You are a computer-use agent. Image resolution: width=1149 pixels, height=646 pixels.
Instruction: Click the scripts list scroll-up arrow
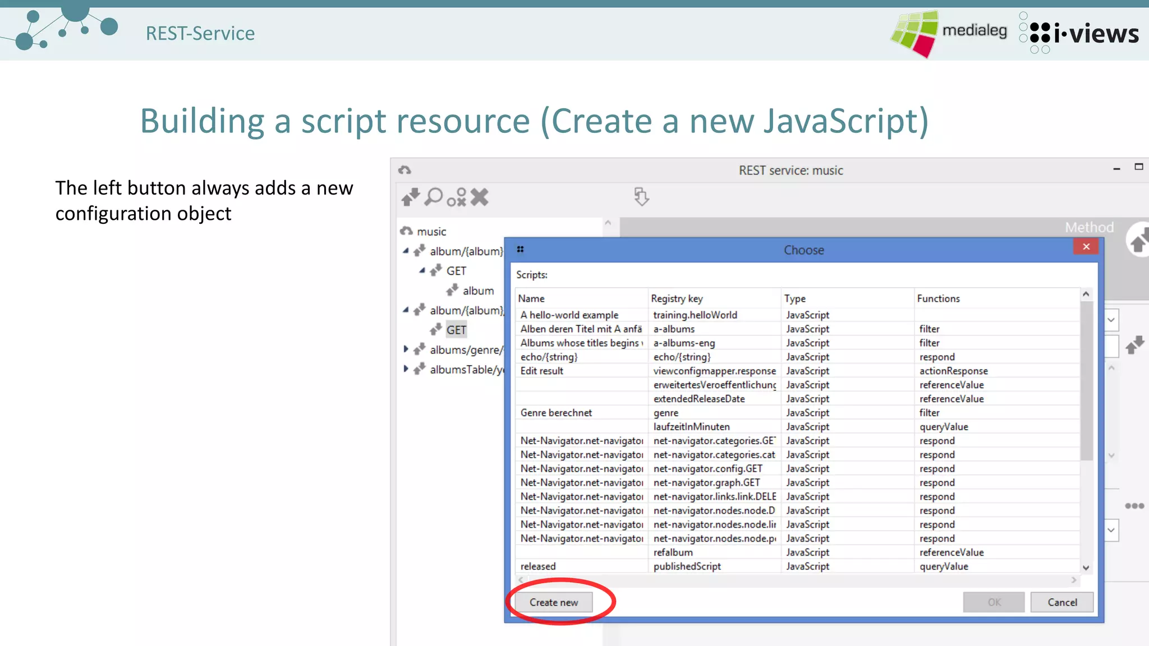(1086, 294)
